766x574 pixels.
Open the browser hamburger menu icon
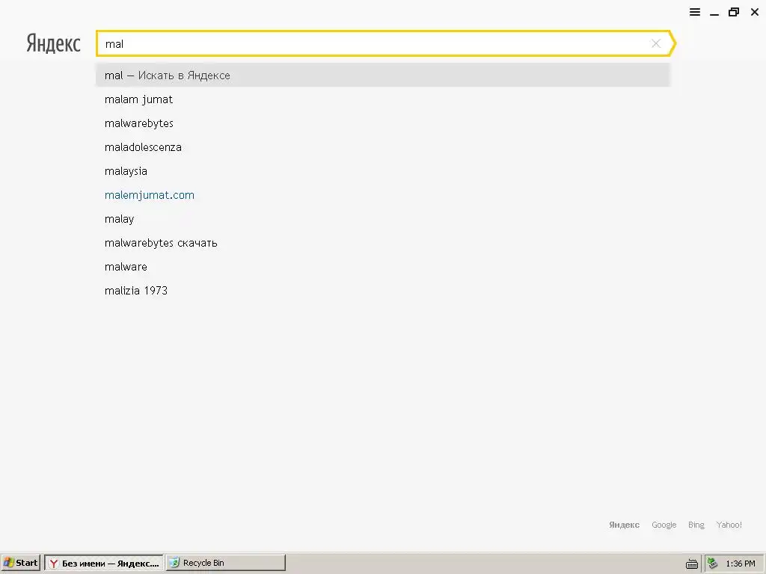tap(695, 12)
